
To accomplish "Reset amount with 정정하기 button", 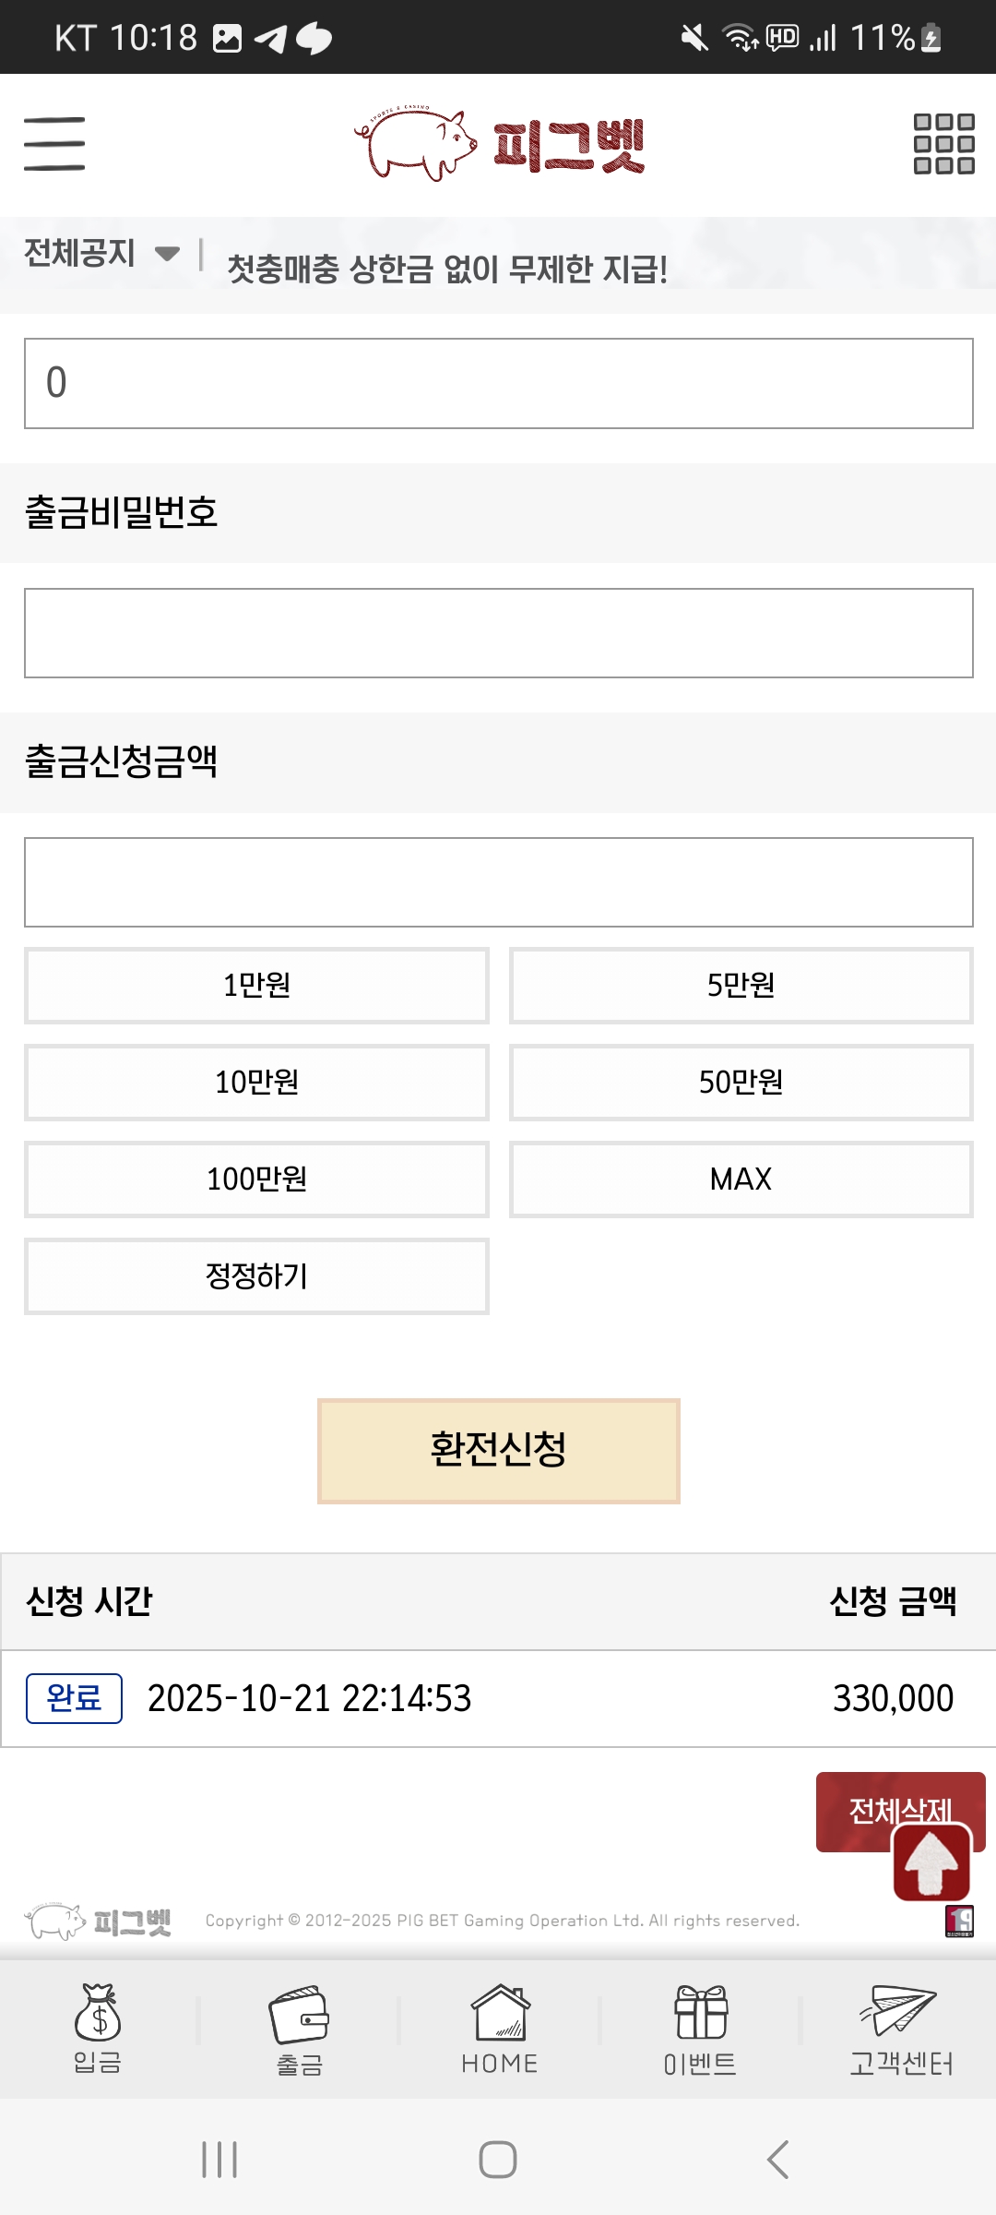I will pyautogui.click(x=256, y=1276).
